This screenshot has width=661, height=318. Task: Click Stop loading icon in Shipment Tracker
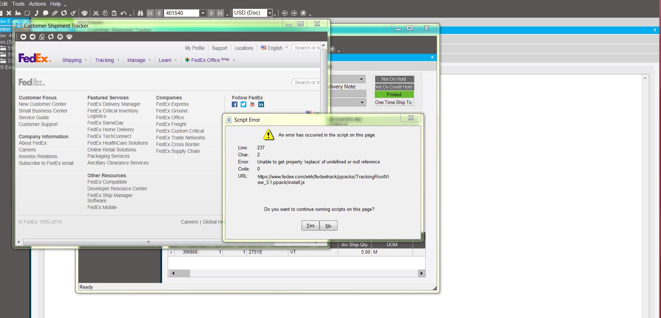click(42, 37)
